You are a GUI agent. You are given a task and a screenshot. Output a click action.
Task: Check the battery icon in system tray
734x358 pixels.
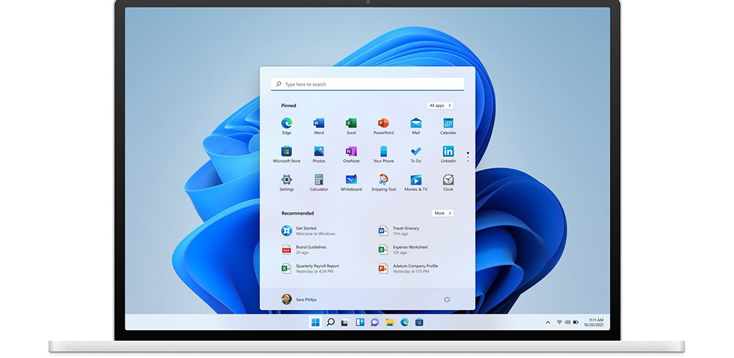(576, 322)
